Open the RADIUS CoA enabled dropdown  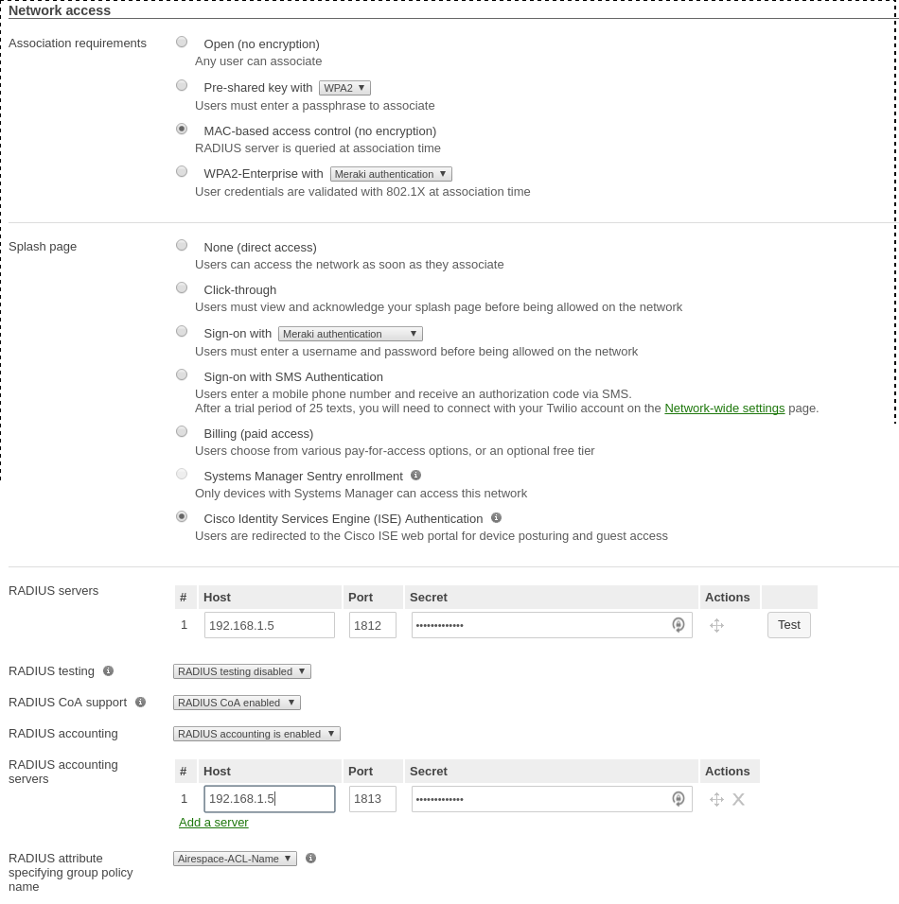237,702
